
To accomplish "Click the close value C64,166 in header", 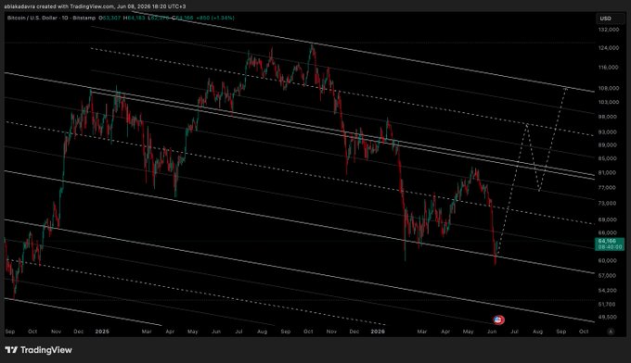I will [x=182, y=18].
